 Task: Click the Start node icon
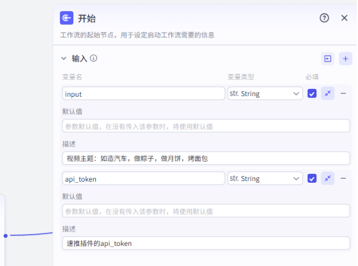[x=67, y=18]
